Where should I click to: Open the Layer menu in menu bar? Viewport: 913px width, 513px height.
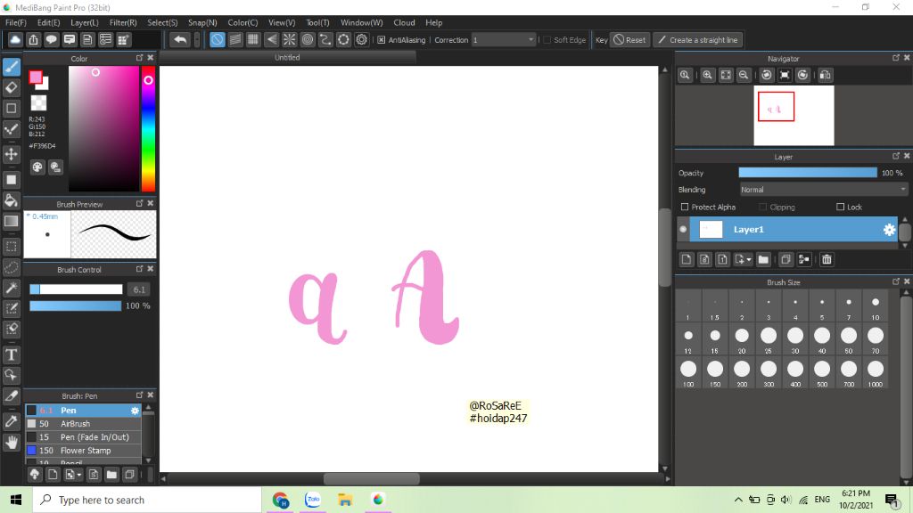click(x=85, y=22)
